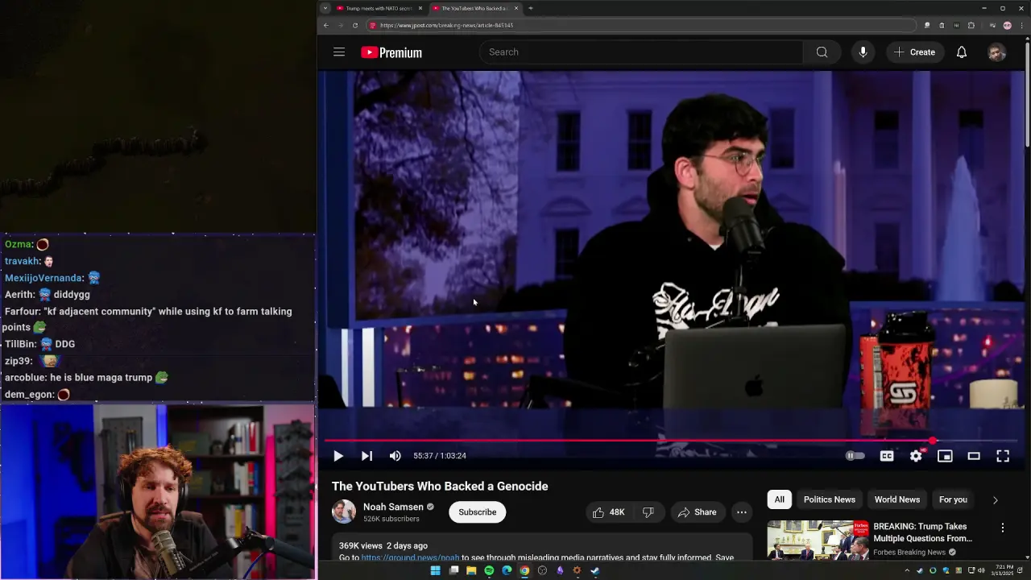Open YouTube notifications bell

coord(961,52)
